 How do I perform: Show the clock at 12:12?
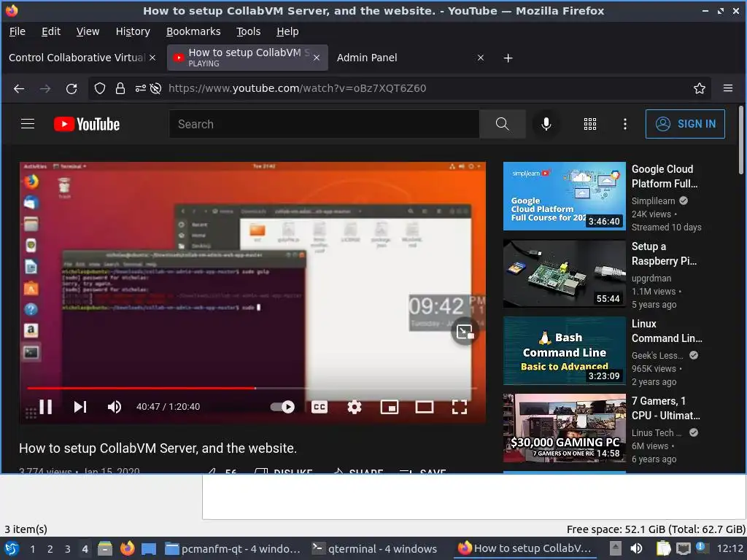click(729, 548)
